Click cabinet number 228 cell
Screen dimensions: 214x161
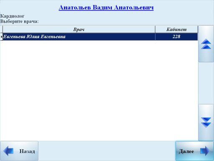tap(176, 37)
